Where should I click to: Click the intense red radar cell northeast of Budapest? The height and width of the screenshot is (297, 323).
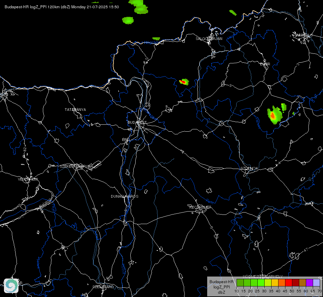[x=184, y=82]
